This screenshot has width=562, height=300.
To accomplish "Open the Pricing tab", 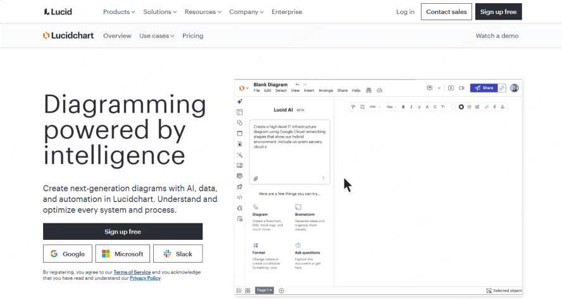I will coord(193,36).
